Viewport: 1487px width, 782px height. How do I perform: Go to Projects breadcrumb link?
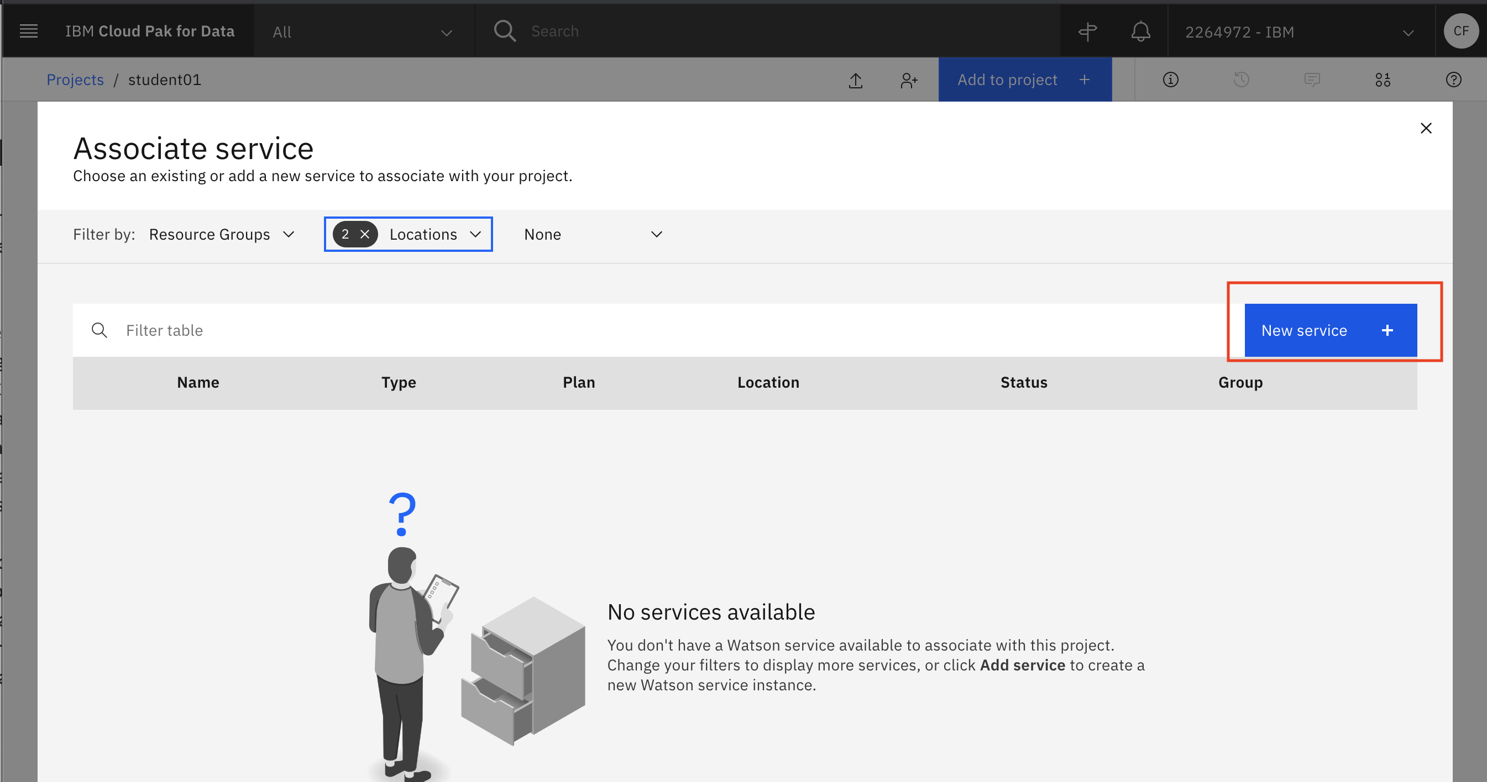point(75,80)
